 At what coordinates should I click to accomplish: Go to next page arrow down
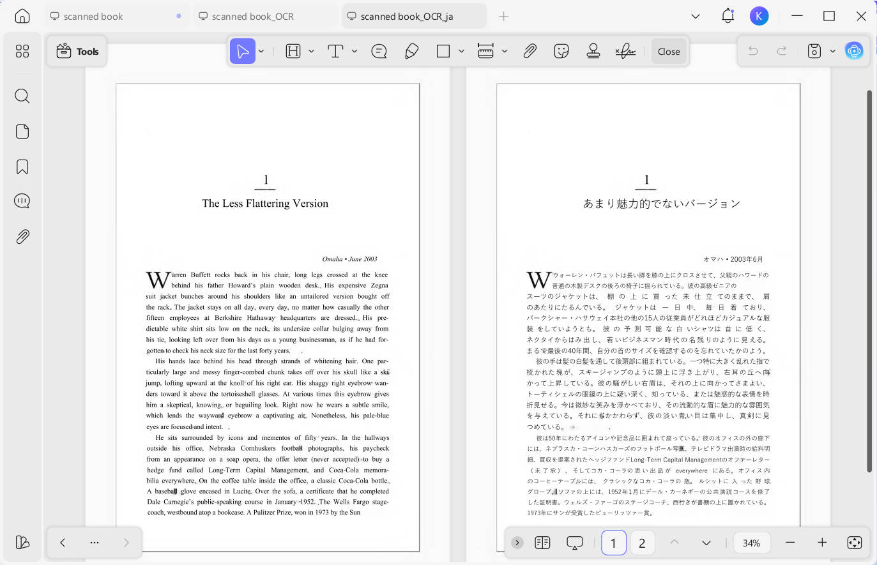pos(706,543)
